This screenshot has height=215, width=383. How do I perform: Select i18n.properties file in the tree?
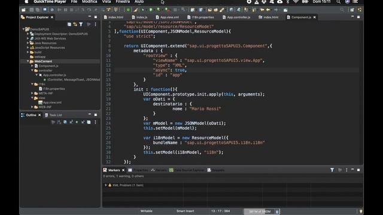54,89
